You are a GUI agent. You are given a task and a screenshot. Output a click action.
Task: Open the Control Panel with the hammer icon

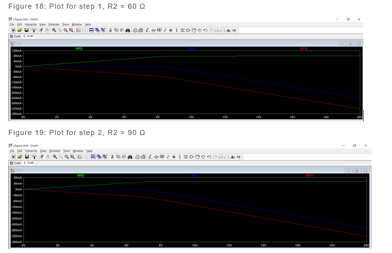click(34, 30)
